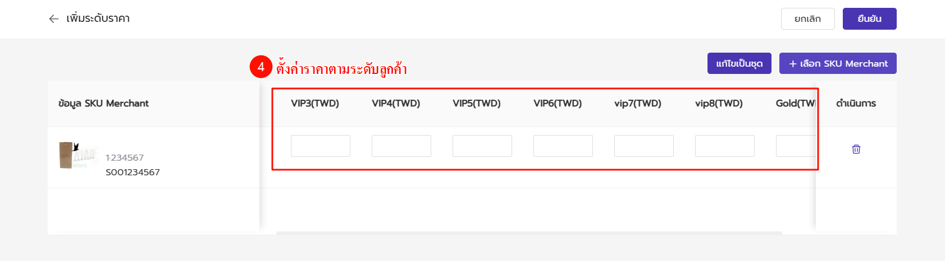This screenshot has height=261, width=945.
Task: Delete SKU row with trash icon
Action: [x=856, y=149]
